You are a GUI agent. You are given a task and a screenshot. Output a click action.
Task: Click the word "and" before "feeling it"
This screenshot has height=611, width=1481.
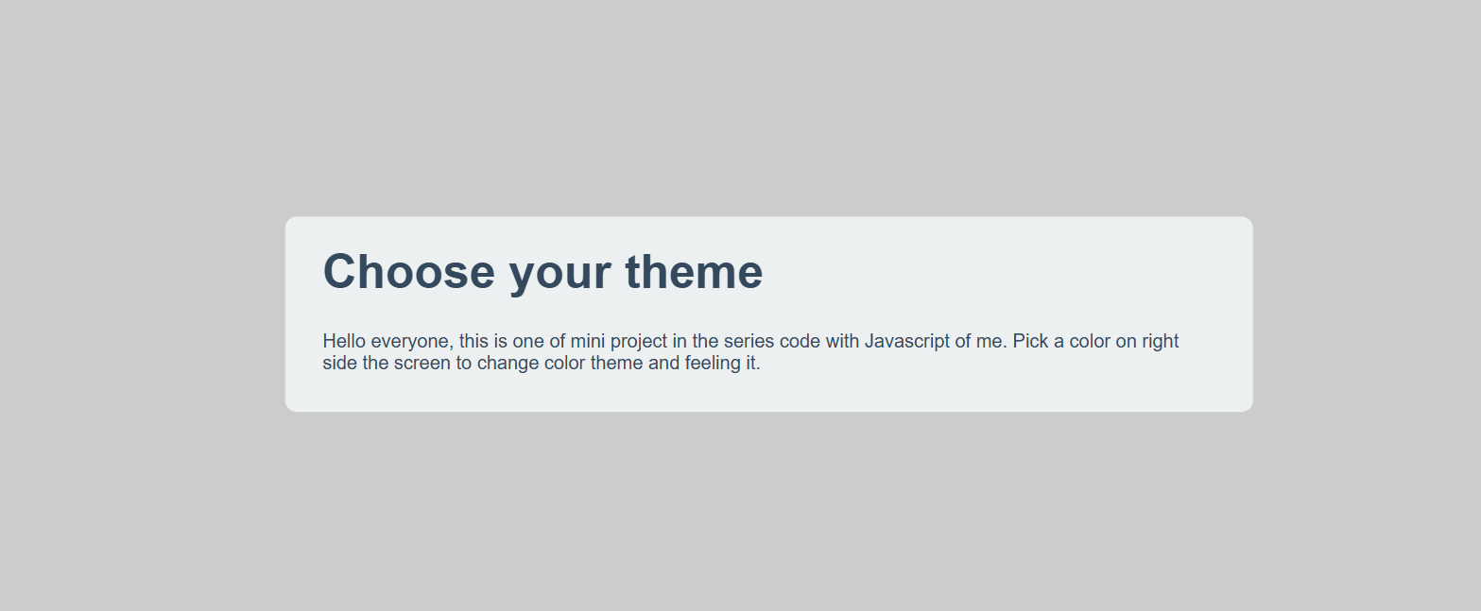coord(663,364)
